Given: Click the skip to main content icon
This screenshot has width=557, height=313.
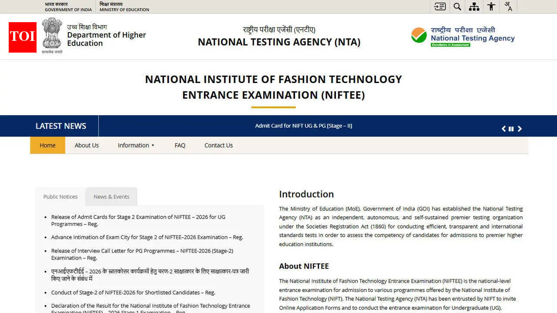Looking at the screenshot, I should pyautogui.click(x=440, y=7).
